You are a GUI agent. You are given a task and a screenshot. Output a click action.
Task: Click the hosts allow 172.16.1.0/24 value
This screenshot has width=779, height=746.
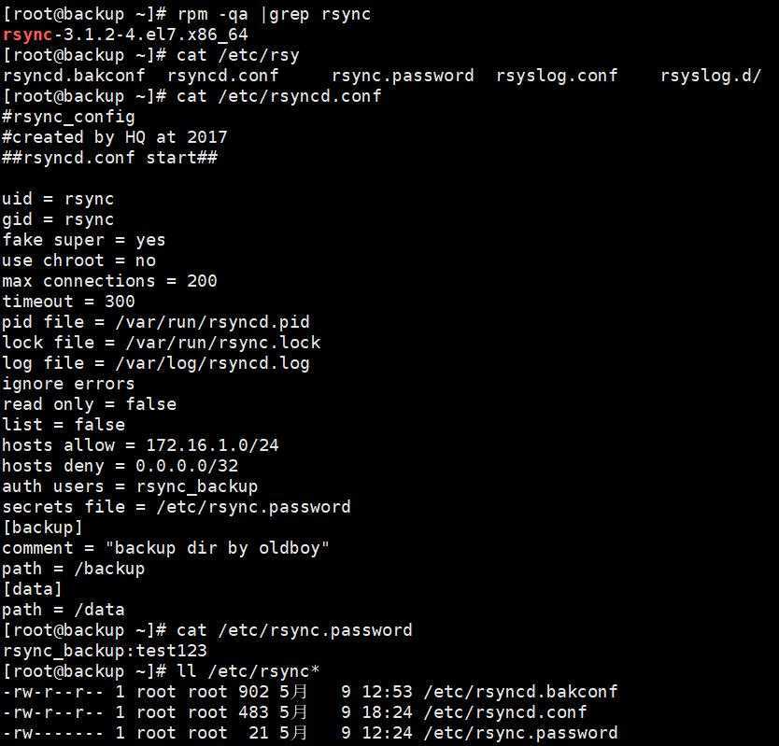click(x=212, y=445)
